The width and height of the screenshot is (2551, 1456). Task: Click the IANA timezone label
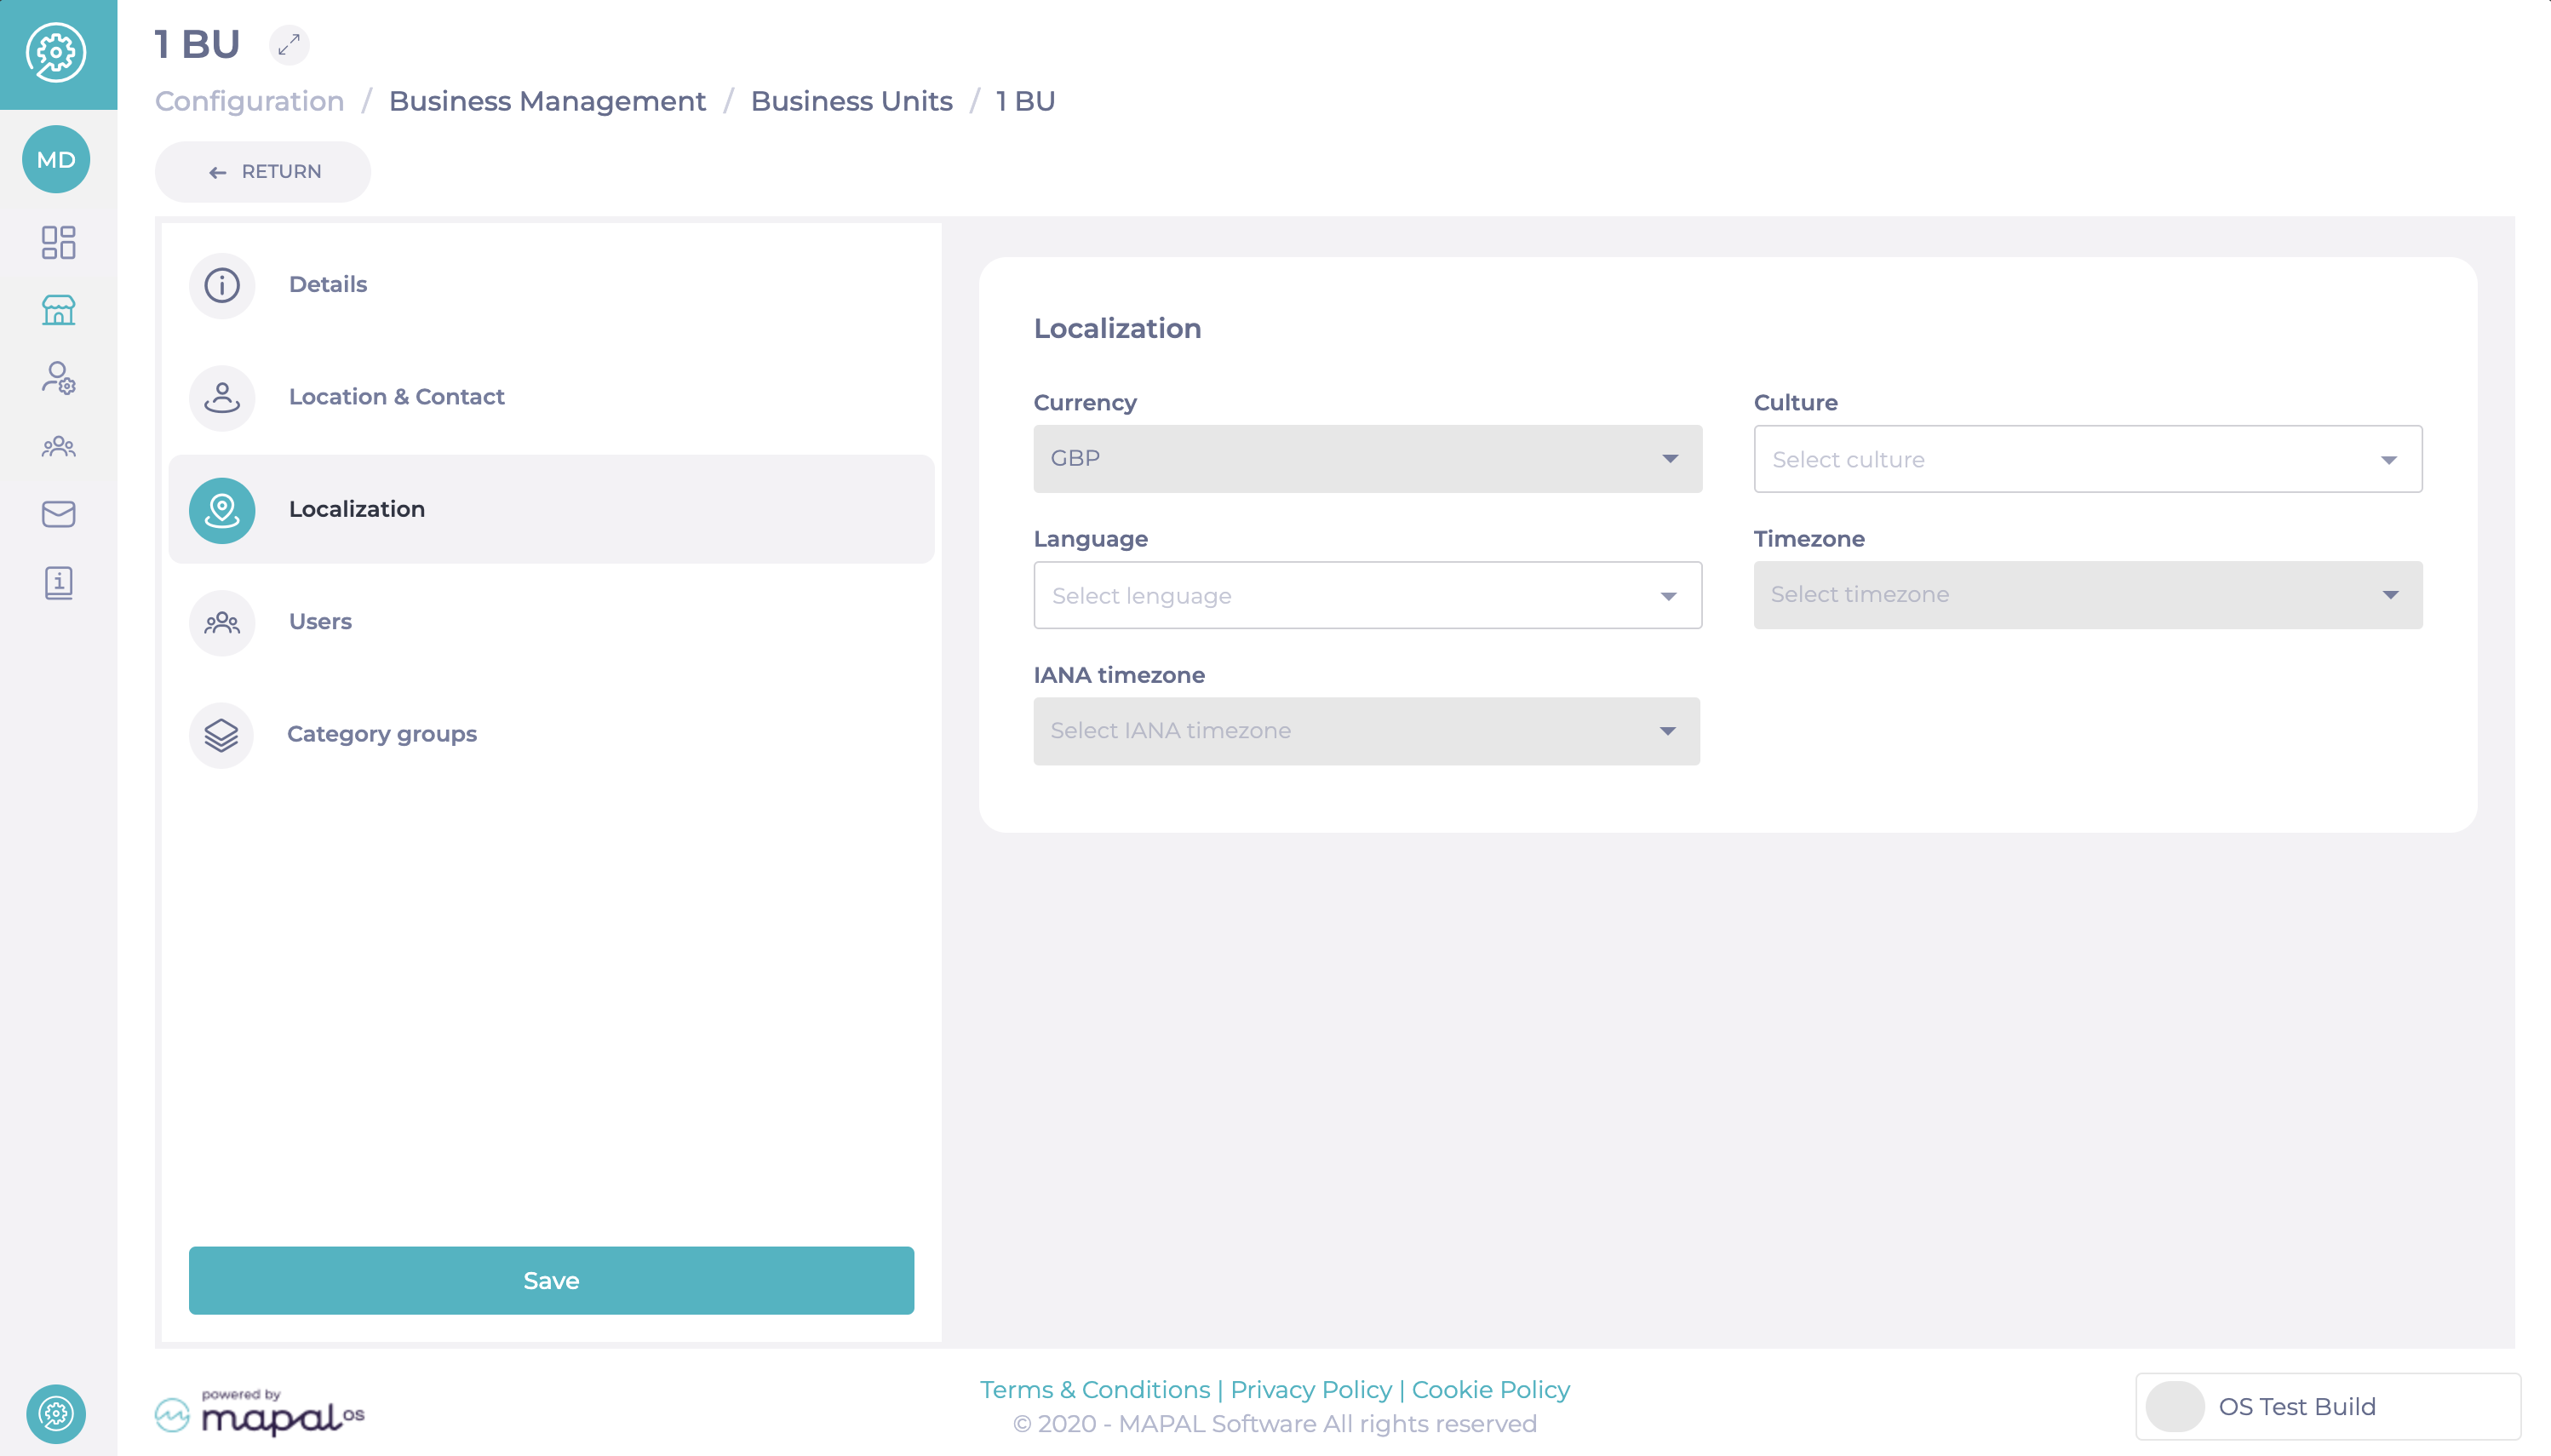(1119, 675)
